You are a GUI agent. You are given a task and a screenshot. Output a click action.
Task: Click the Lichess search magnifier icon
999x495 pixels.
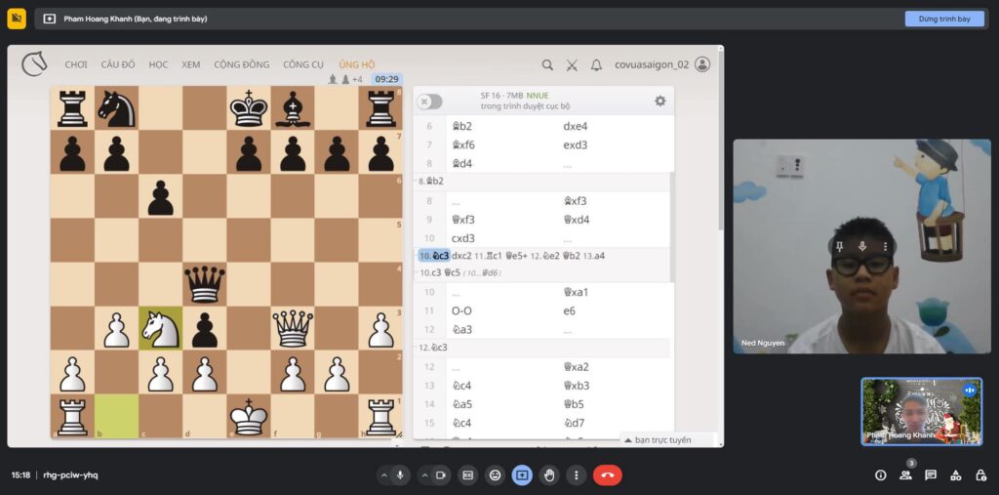tap(547, 65)
